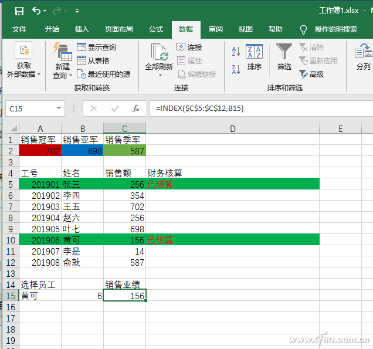Expand the Name Box dropdown arrow
Image resolution: width=373 pixels, height=349 pixels.
[59, 109]
